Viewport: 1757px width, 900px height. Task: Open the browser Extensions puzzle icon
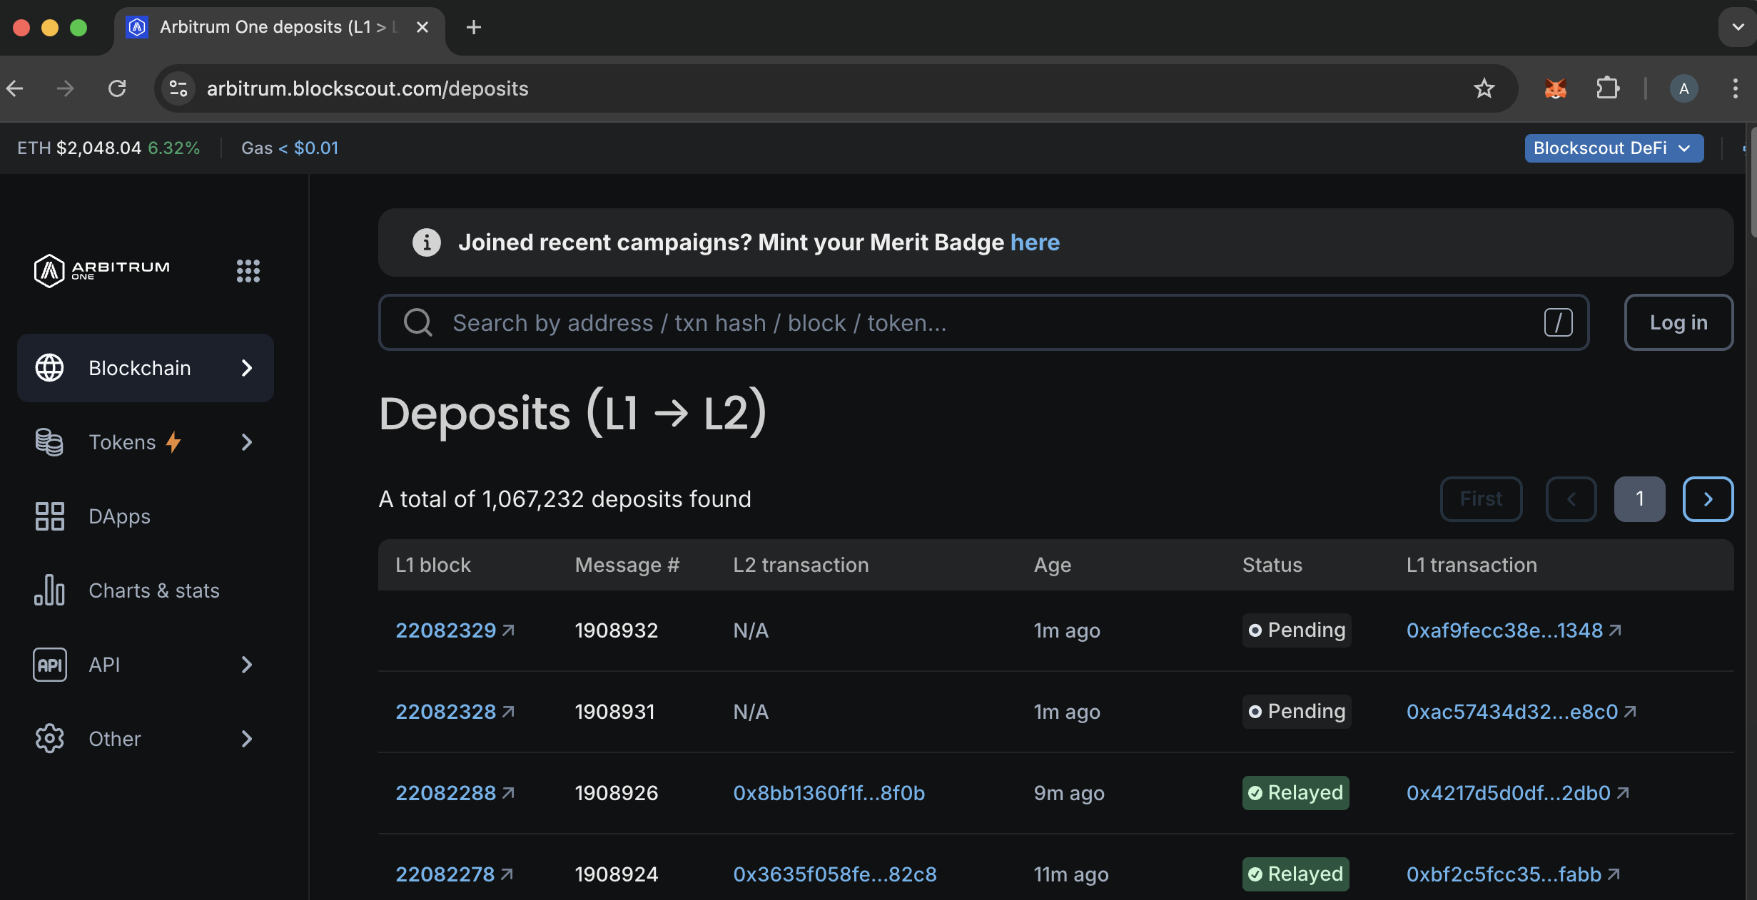point(1607,88)
